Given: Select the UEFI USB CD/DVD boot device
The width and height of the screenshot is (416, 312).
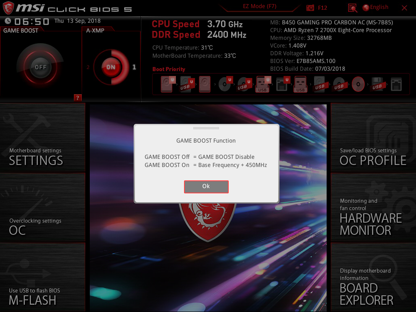Looking at the screenshot, I should [x=244, y=84].
